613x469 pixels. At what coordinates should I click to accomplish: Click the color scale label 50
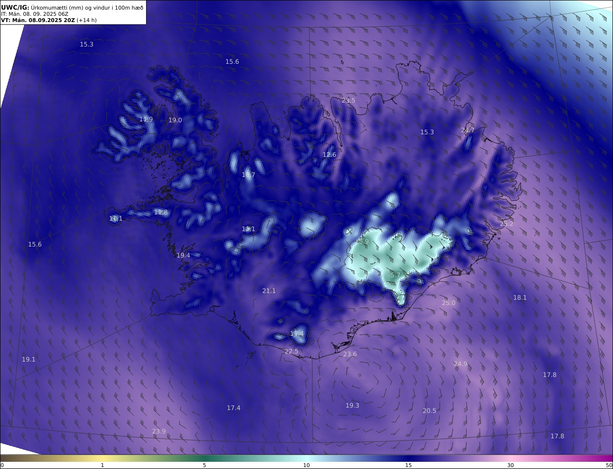[x=609, y=466]
